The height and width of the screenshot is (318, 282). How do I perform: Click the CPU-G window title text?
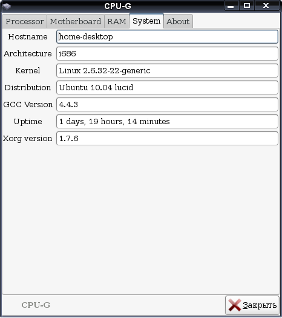(x=118, y=6)
